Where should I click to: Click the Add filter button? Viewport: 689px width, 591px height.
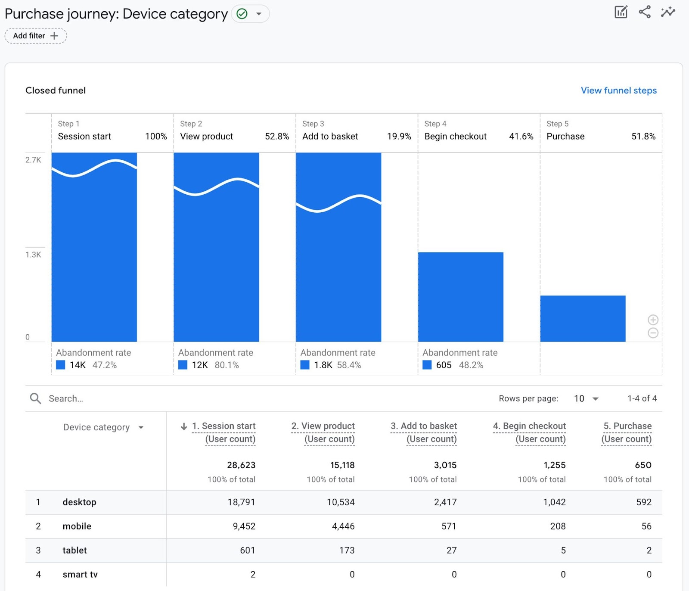35,36
